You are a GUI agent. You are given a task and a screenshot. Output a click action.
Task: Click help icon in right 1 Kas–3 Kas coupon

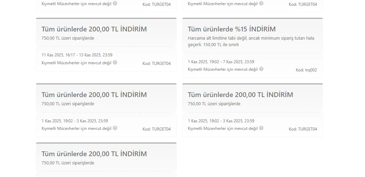pos(261,128)
